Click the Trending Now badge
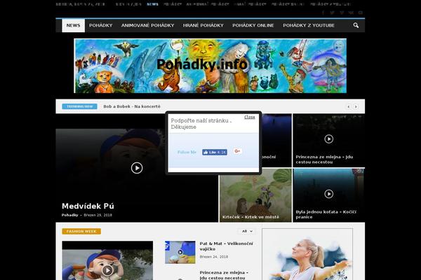 (79, 106)
